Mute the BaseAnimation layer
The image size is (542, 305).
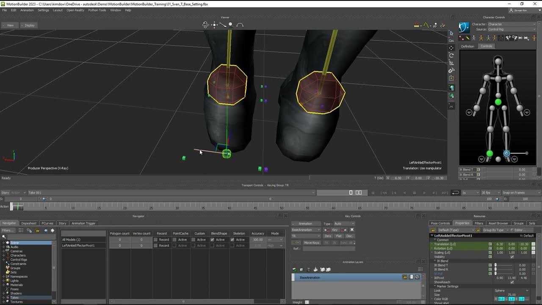pos(417,277)
